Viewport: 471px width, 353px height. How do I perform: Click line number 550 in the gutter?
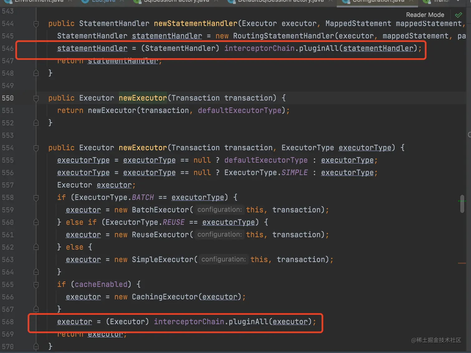tap(8, 98)
